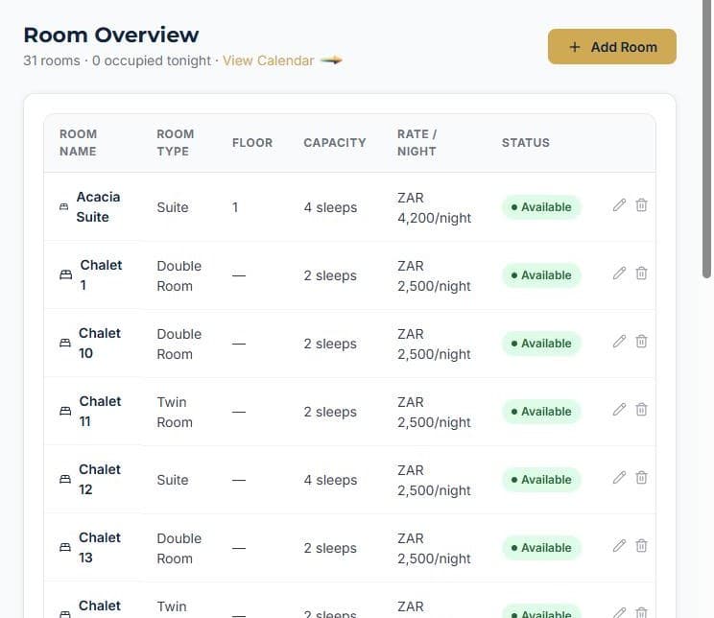The image size is (714, 618).
Task: Edit the Chalet 10 room
Action: tap(619, 342)
